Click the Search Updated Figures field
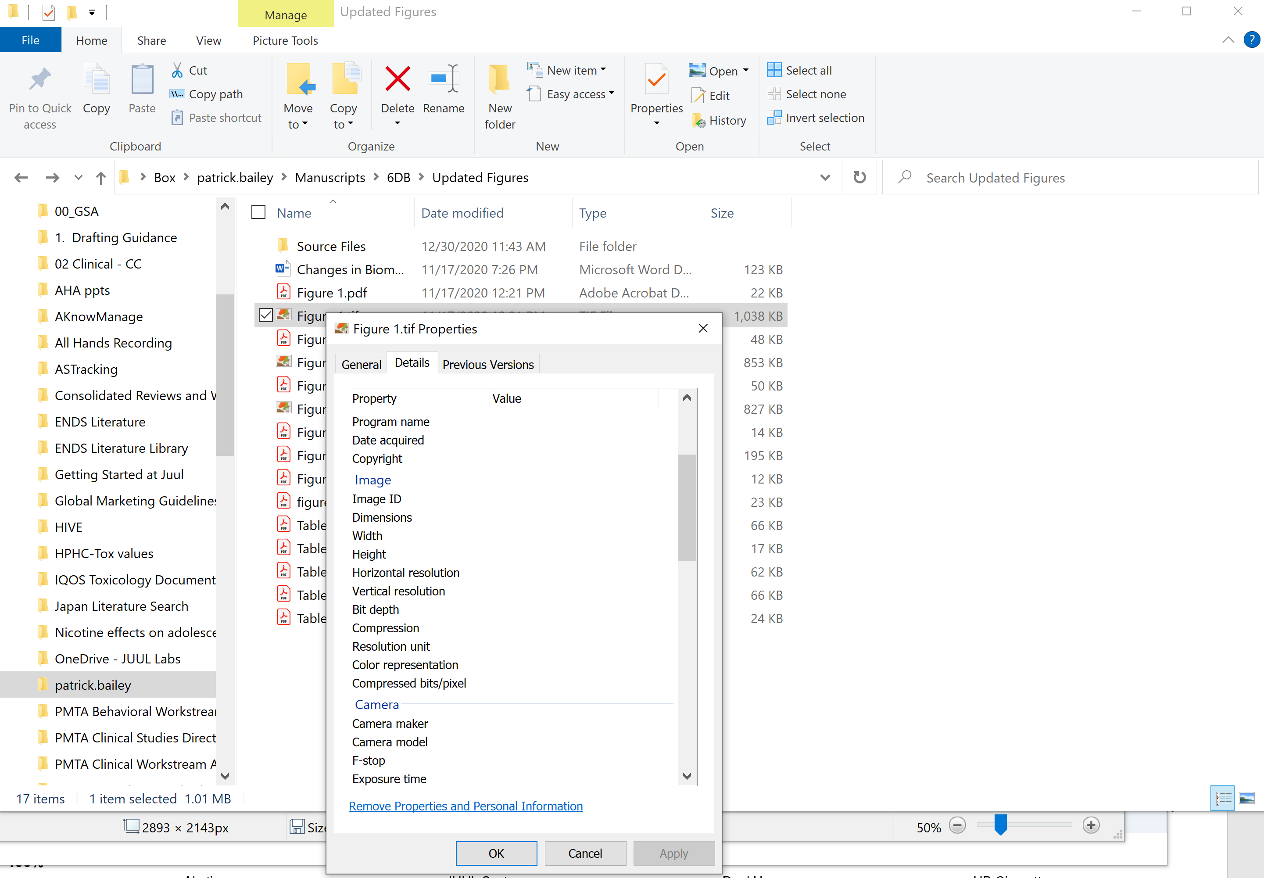 1071,177
